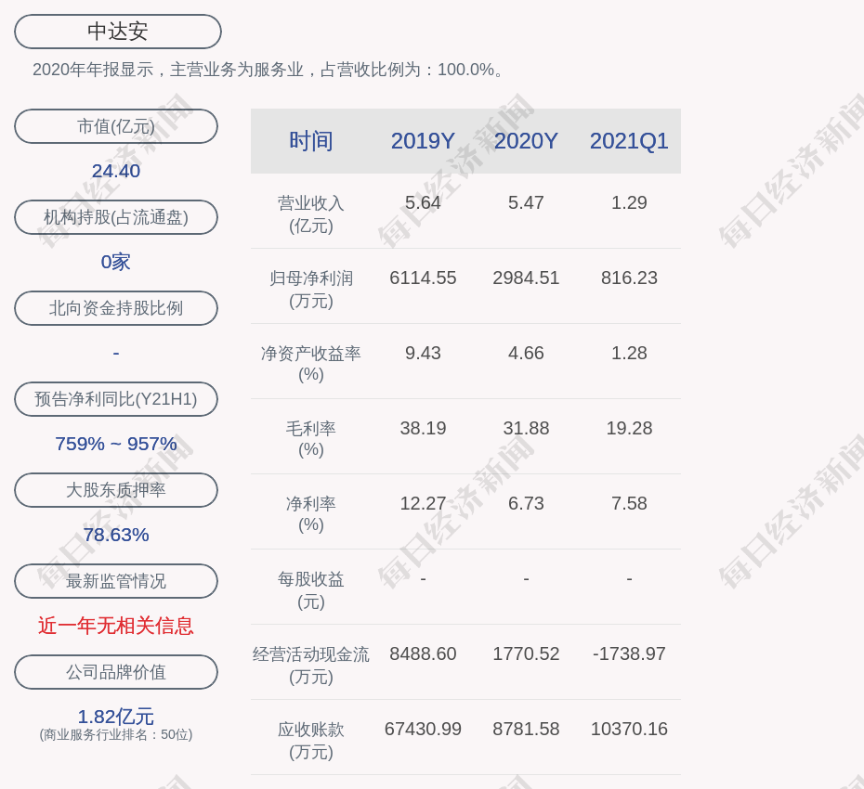The image size is (864, 789).
Task: Select the 最新监管情况 pill
Action: [116, 580]
